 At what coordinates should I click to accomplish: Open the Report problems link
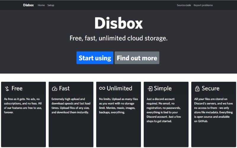(x=203, y=5)
